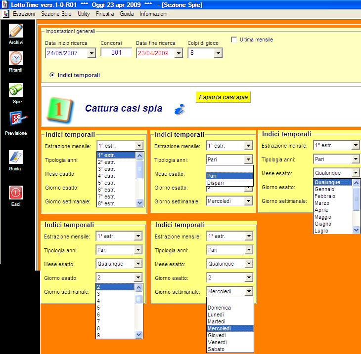
Task: Open Tipologia anni Pari dropdown in third panel
Action: click(356, 159)
